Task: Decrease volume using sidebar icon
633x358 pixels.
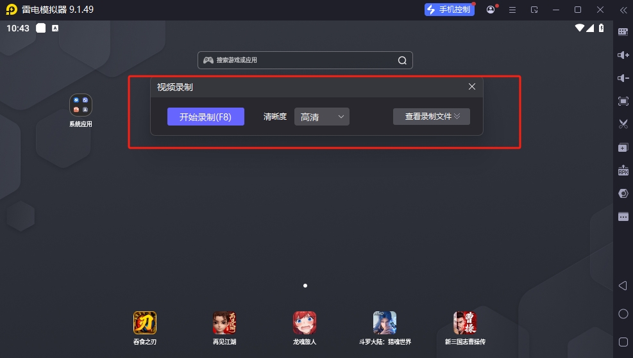Action: pos(623,77)
